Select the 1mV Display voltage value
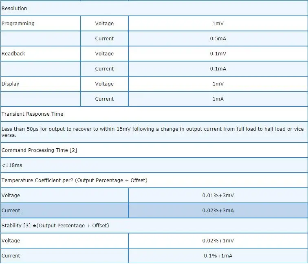Screen dimensions: 308x264 [x=218, y=84]
